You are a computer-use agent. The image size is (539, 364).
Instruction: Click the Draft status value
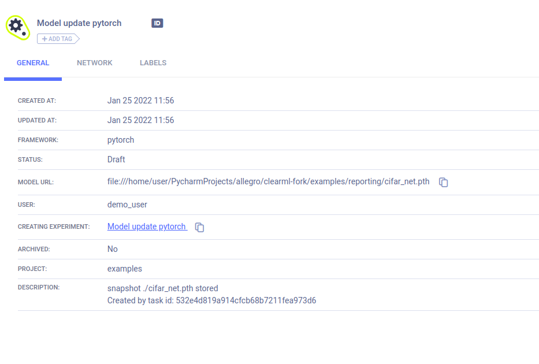click(x=116, y=159)
